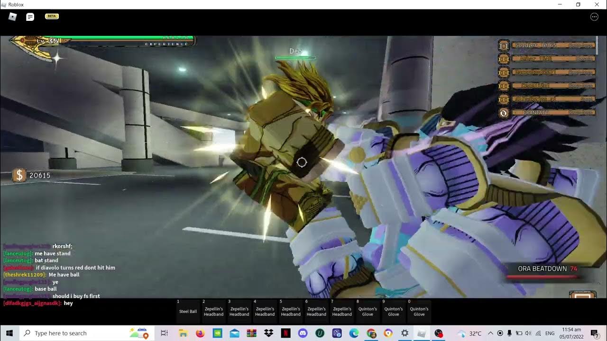Select Quinton's Glove in slot 0
The width and height of the screenshot is (607, 341).
(x=419, y=311)
